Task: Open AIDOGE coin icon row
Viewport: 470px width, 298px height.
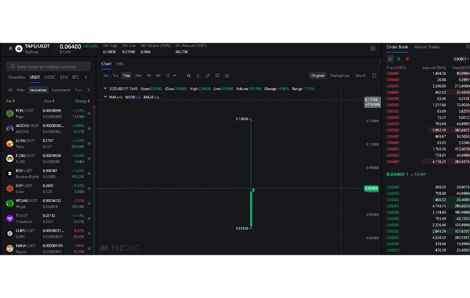Action: [10, 128]
